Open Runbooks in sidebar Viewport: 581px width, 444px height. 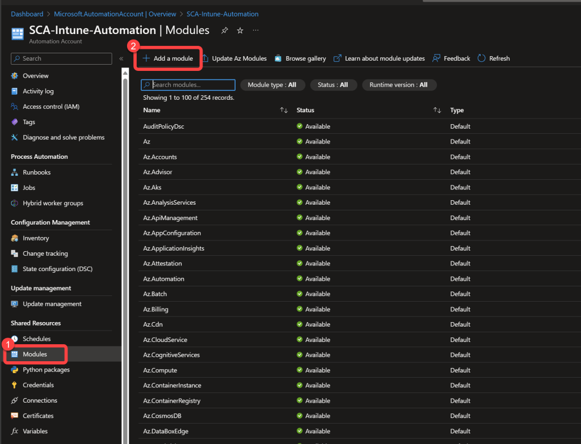pos(36,172)
